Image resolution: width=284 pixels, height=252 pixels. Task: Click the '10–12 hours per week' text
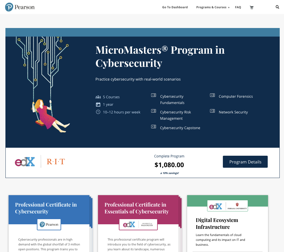pyautogui.click(x=121, y=112)
